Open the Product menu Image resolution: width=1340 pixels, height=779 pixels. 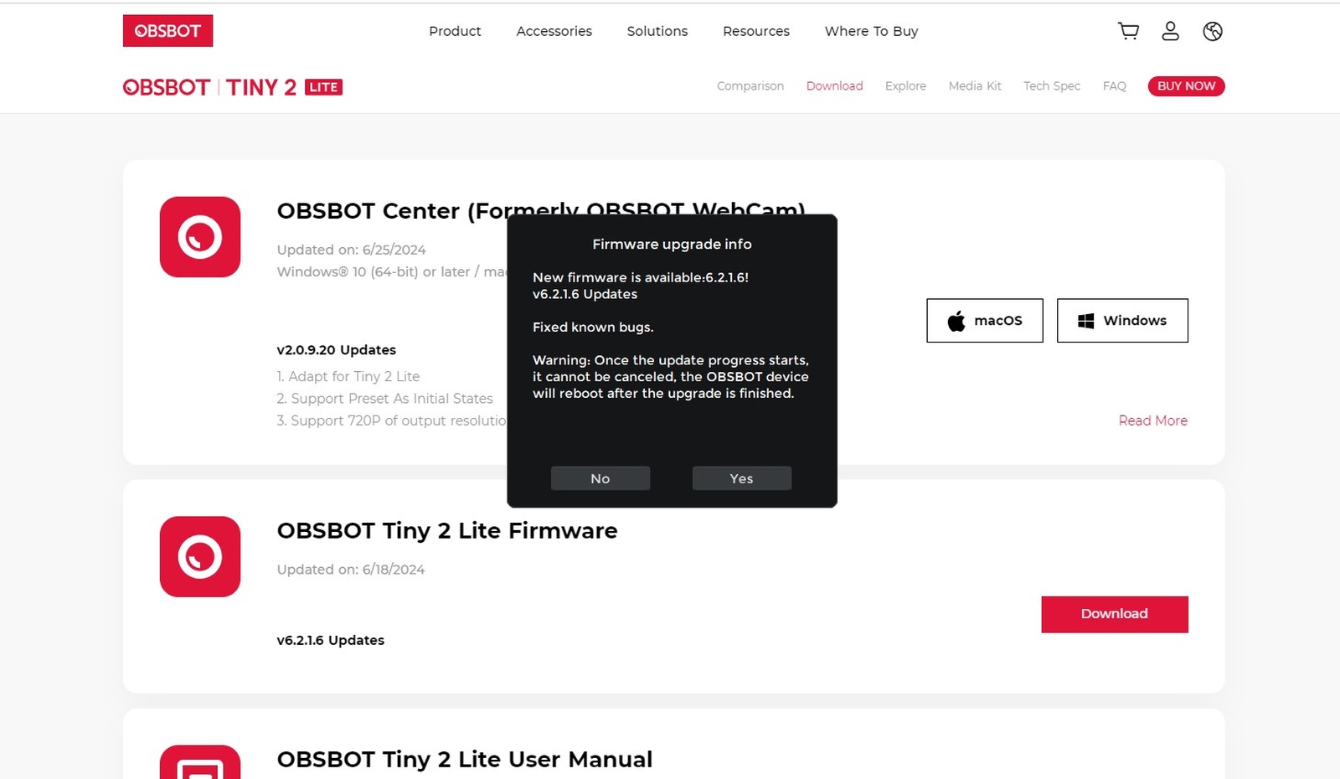pyautogui.click(x=455, y=31)
